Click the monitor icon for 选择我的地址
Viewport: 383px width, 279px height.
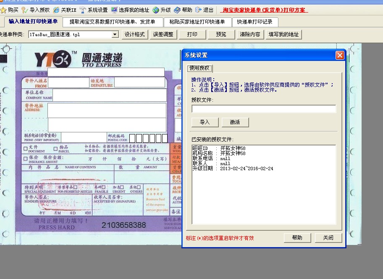114,10
